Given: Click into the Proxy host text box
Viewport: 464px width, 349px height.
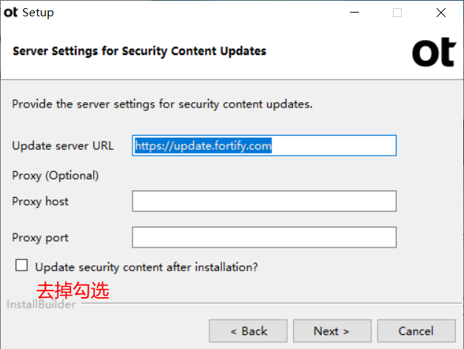Looking at the screenshot, I should [264, 201].
